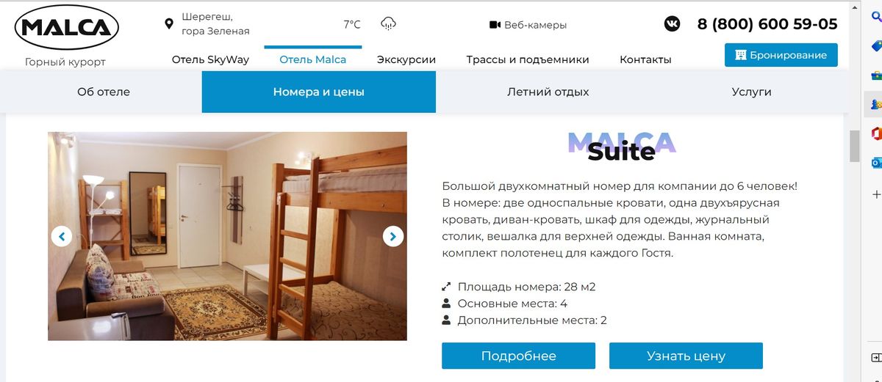Click the location pin icon near Шерегеш
This screenshot has height=382, width=882.
pos(168,24)
